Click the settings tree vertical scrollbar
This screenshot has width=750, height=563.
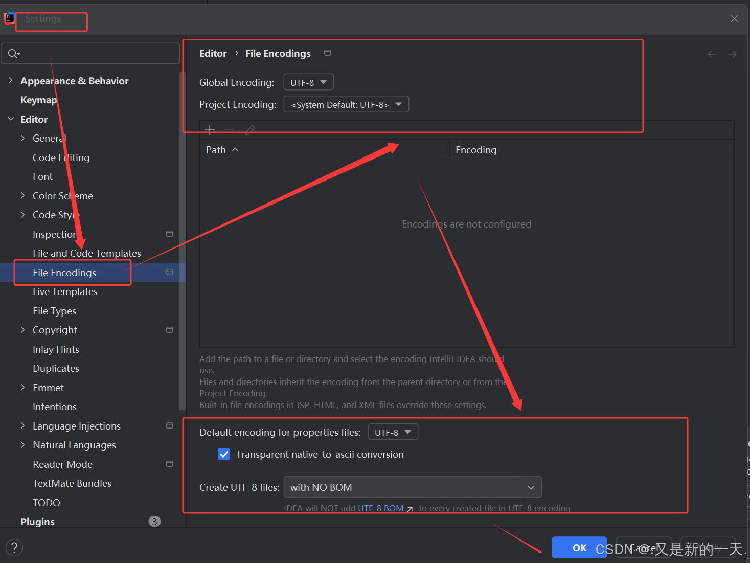182,240
